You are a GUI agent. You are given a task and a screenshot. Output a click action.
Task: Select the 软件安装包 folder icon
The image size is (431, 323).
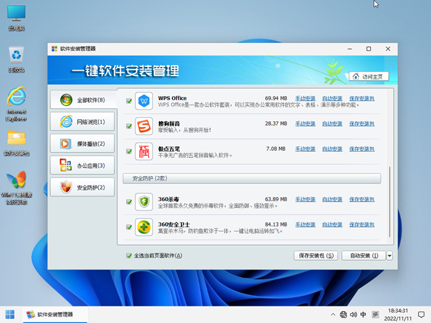coord(17,143)
